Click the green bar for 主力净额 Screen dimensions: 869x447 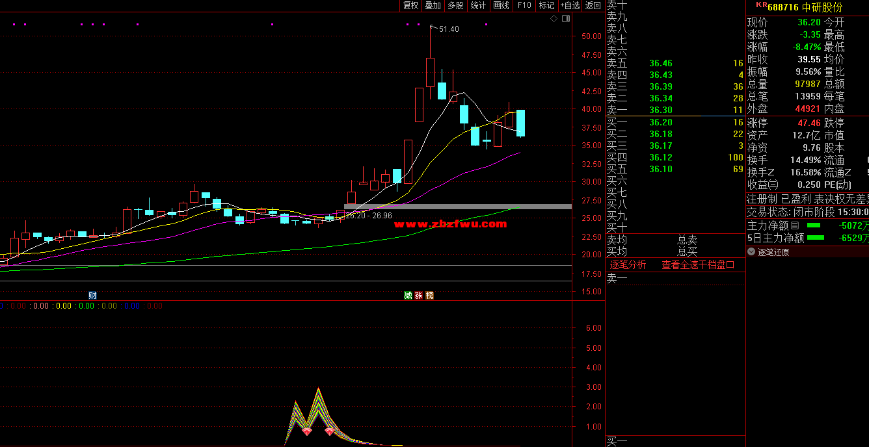[x=814, y=225]
